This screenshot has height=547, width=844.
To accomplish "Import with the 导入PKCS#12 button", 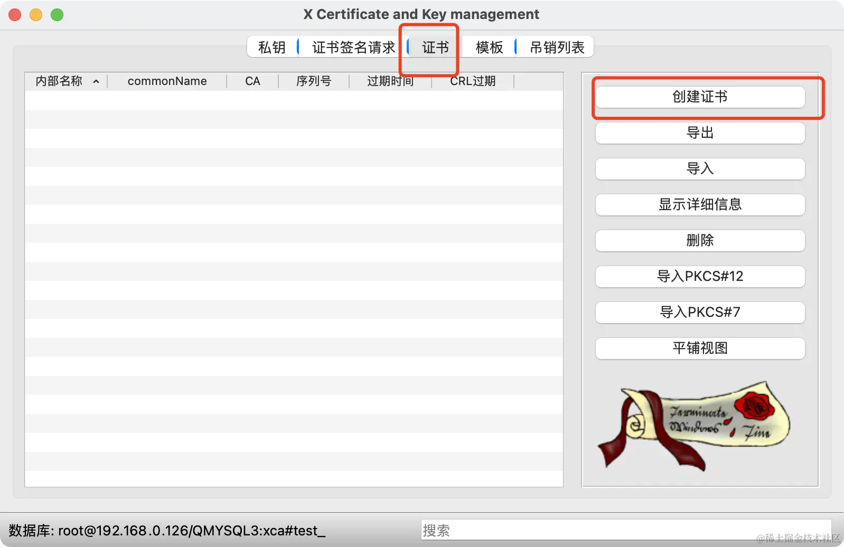I will coord(700,276).
